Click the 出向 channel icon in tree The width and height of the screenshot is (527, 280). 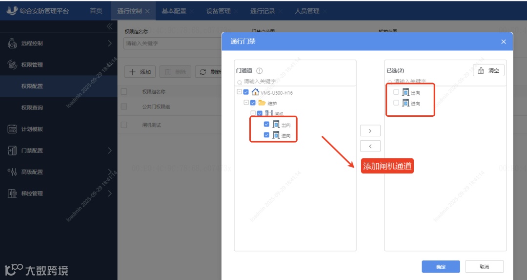click(276, 125)
